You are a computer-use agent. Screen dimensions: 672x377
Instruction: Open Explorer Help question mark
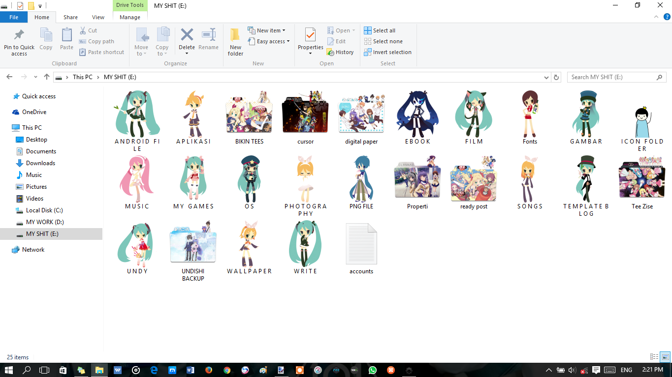point(667,17)
